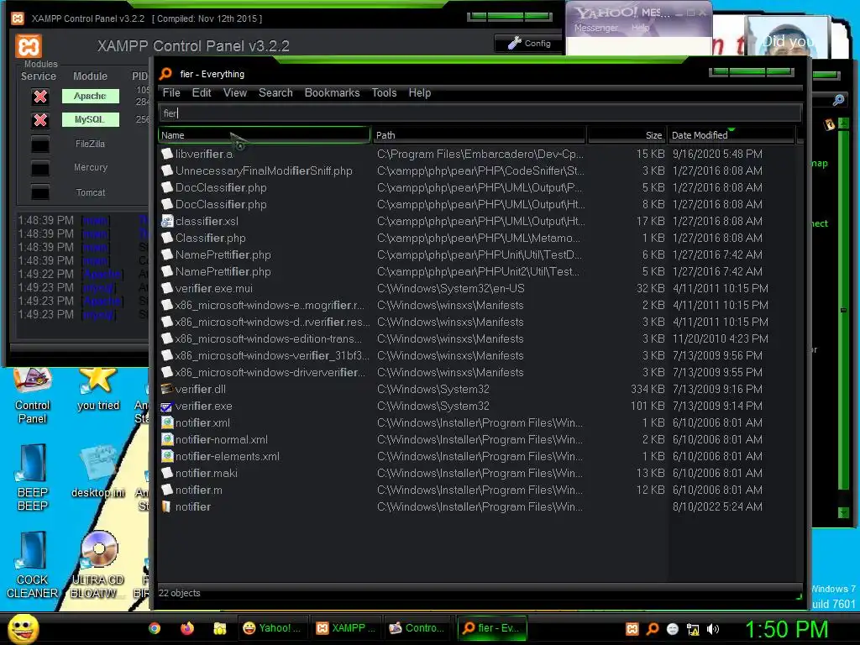Click the XAMPP logo icon in control panel
860x645 pixels.
pos(29,46)
